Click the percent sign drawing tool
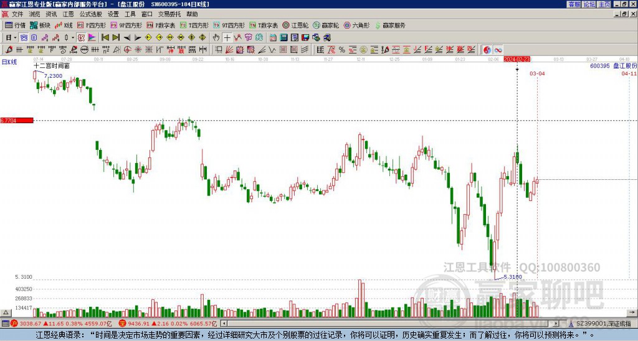 (x=341, y=49)
